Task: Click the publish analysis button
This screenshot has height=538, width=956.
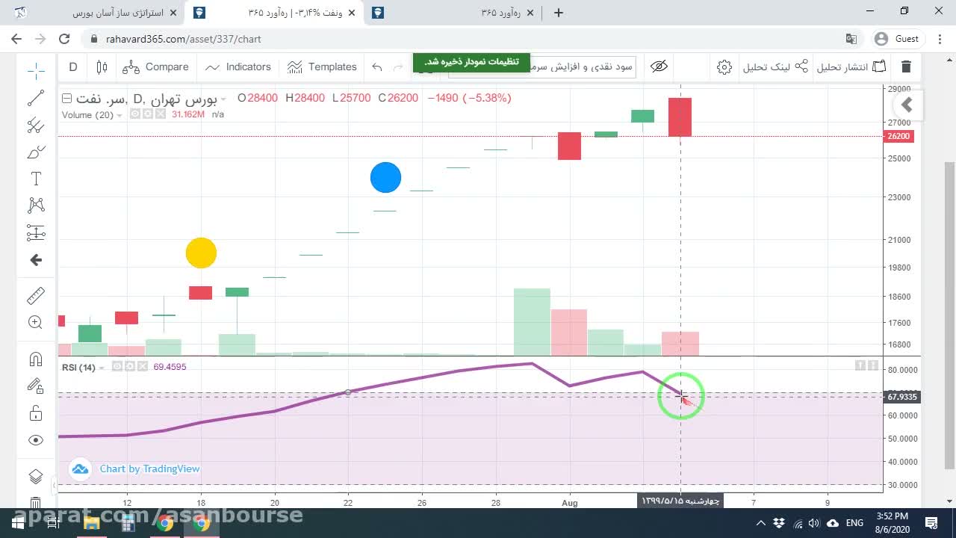Action: pyautogui.click(x=851, y=67)
